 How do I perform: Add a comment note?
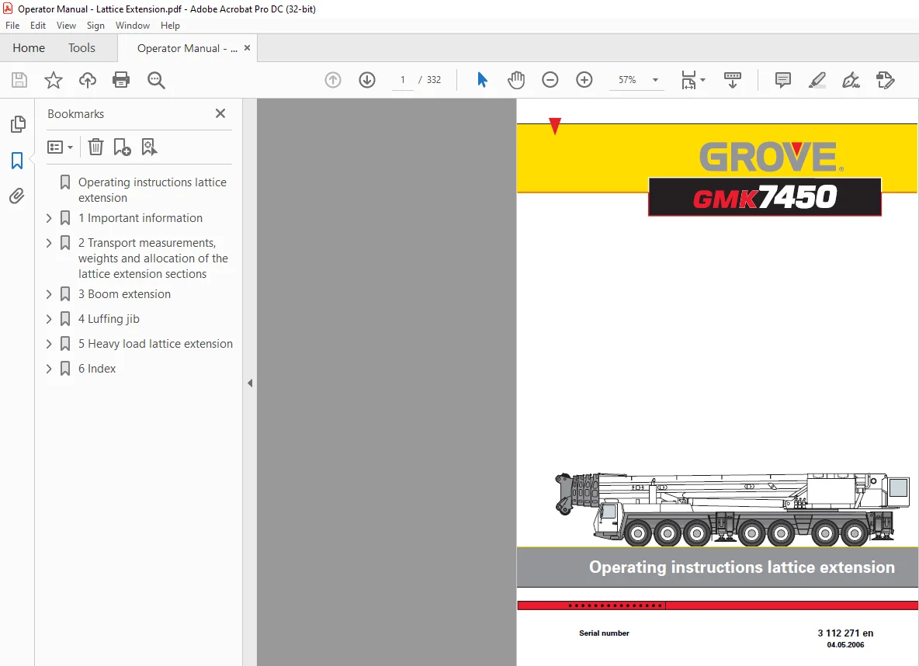[782, 80]
